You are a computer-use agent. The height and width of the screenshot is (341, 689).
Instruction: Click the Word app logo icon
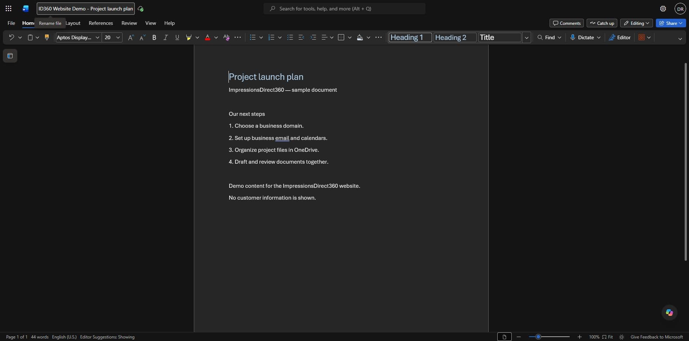click(x=26, y=9)
